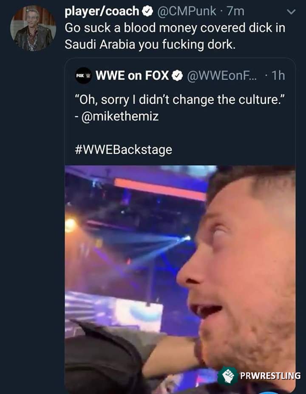Follow the #WWEBackstage hashtag

tap(123, 149)
